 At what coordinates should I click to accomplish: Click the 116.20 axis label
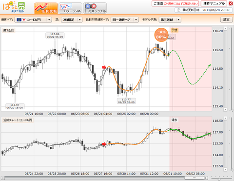218,31
